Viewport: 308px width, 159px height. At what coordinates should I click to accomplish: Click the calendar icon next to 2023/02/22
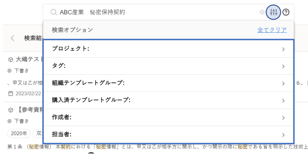tap(10, 93)
